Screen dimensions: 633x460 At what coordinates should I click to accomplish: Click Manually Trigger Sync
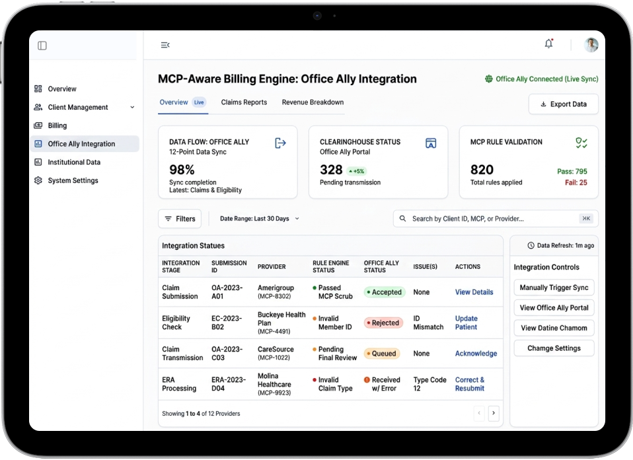pos(554,287)
